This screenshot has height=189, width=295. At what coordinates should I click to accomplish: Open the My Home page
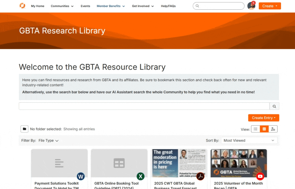click(38, 6)
